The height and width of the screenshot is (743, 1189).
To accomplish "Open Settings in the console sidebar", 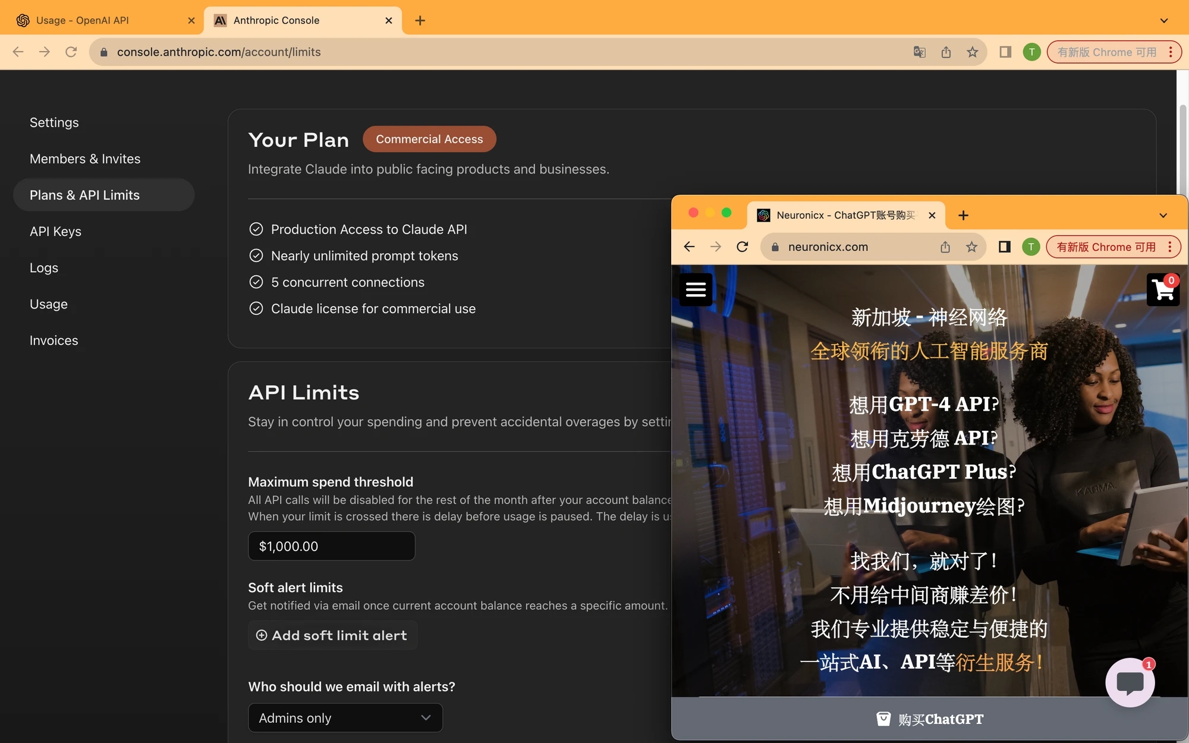I will click(x=54, y=122).
